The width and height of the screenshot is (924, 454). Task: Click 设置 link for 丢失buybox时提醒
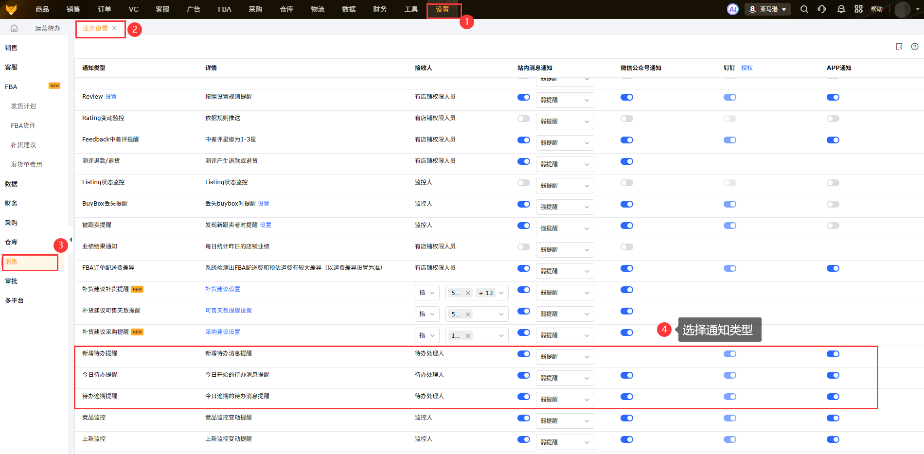(x=264, y=204)
